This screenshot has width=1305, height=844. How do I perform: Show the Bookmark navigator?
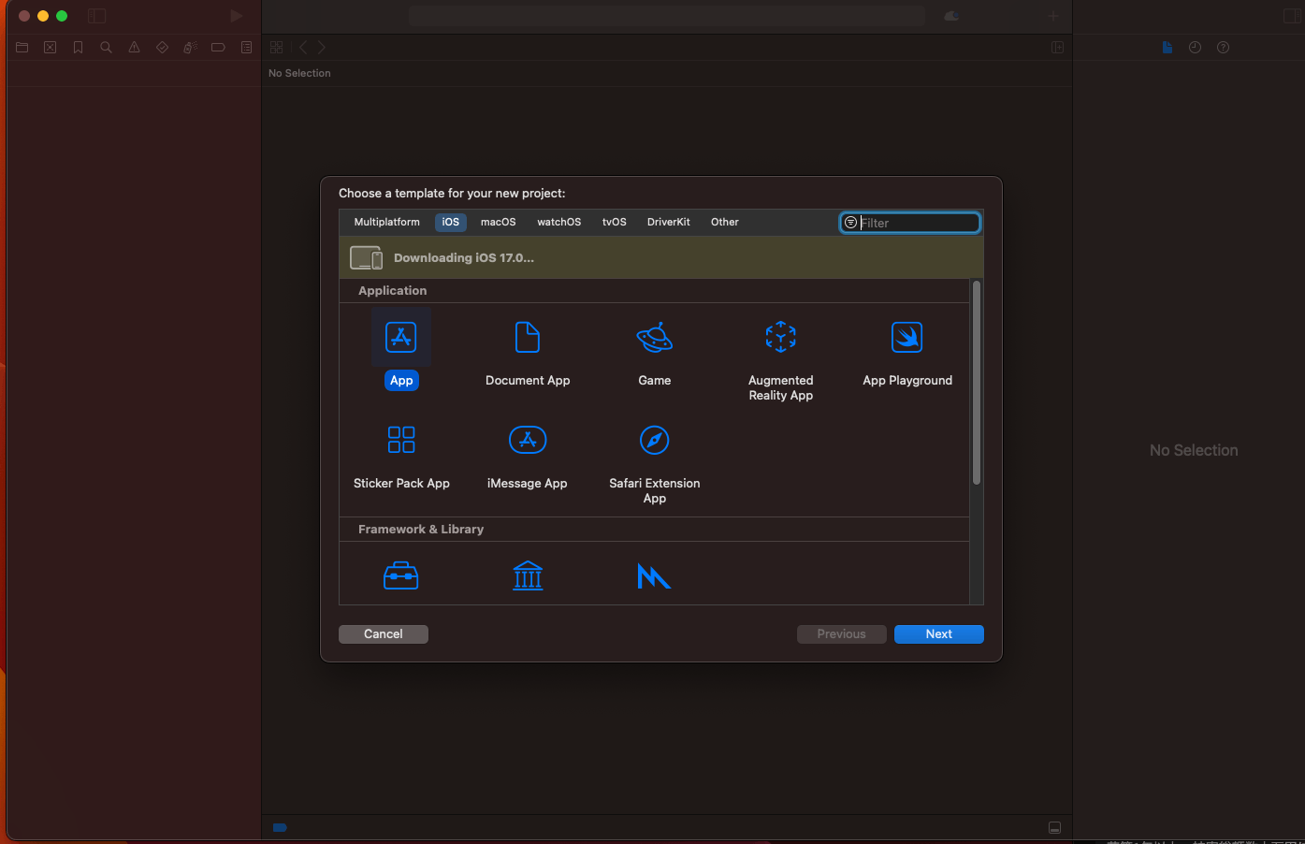pos(79,48)
